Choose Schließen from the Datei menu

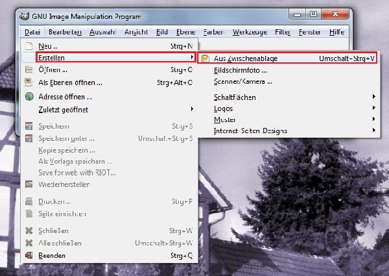click(109, 231)
